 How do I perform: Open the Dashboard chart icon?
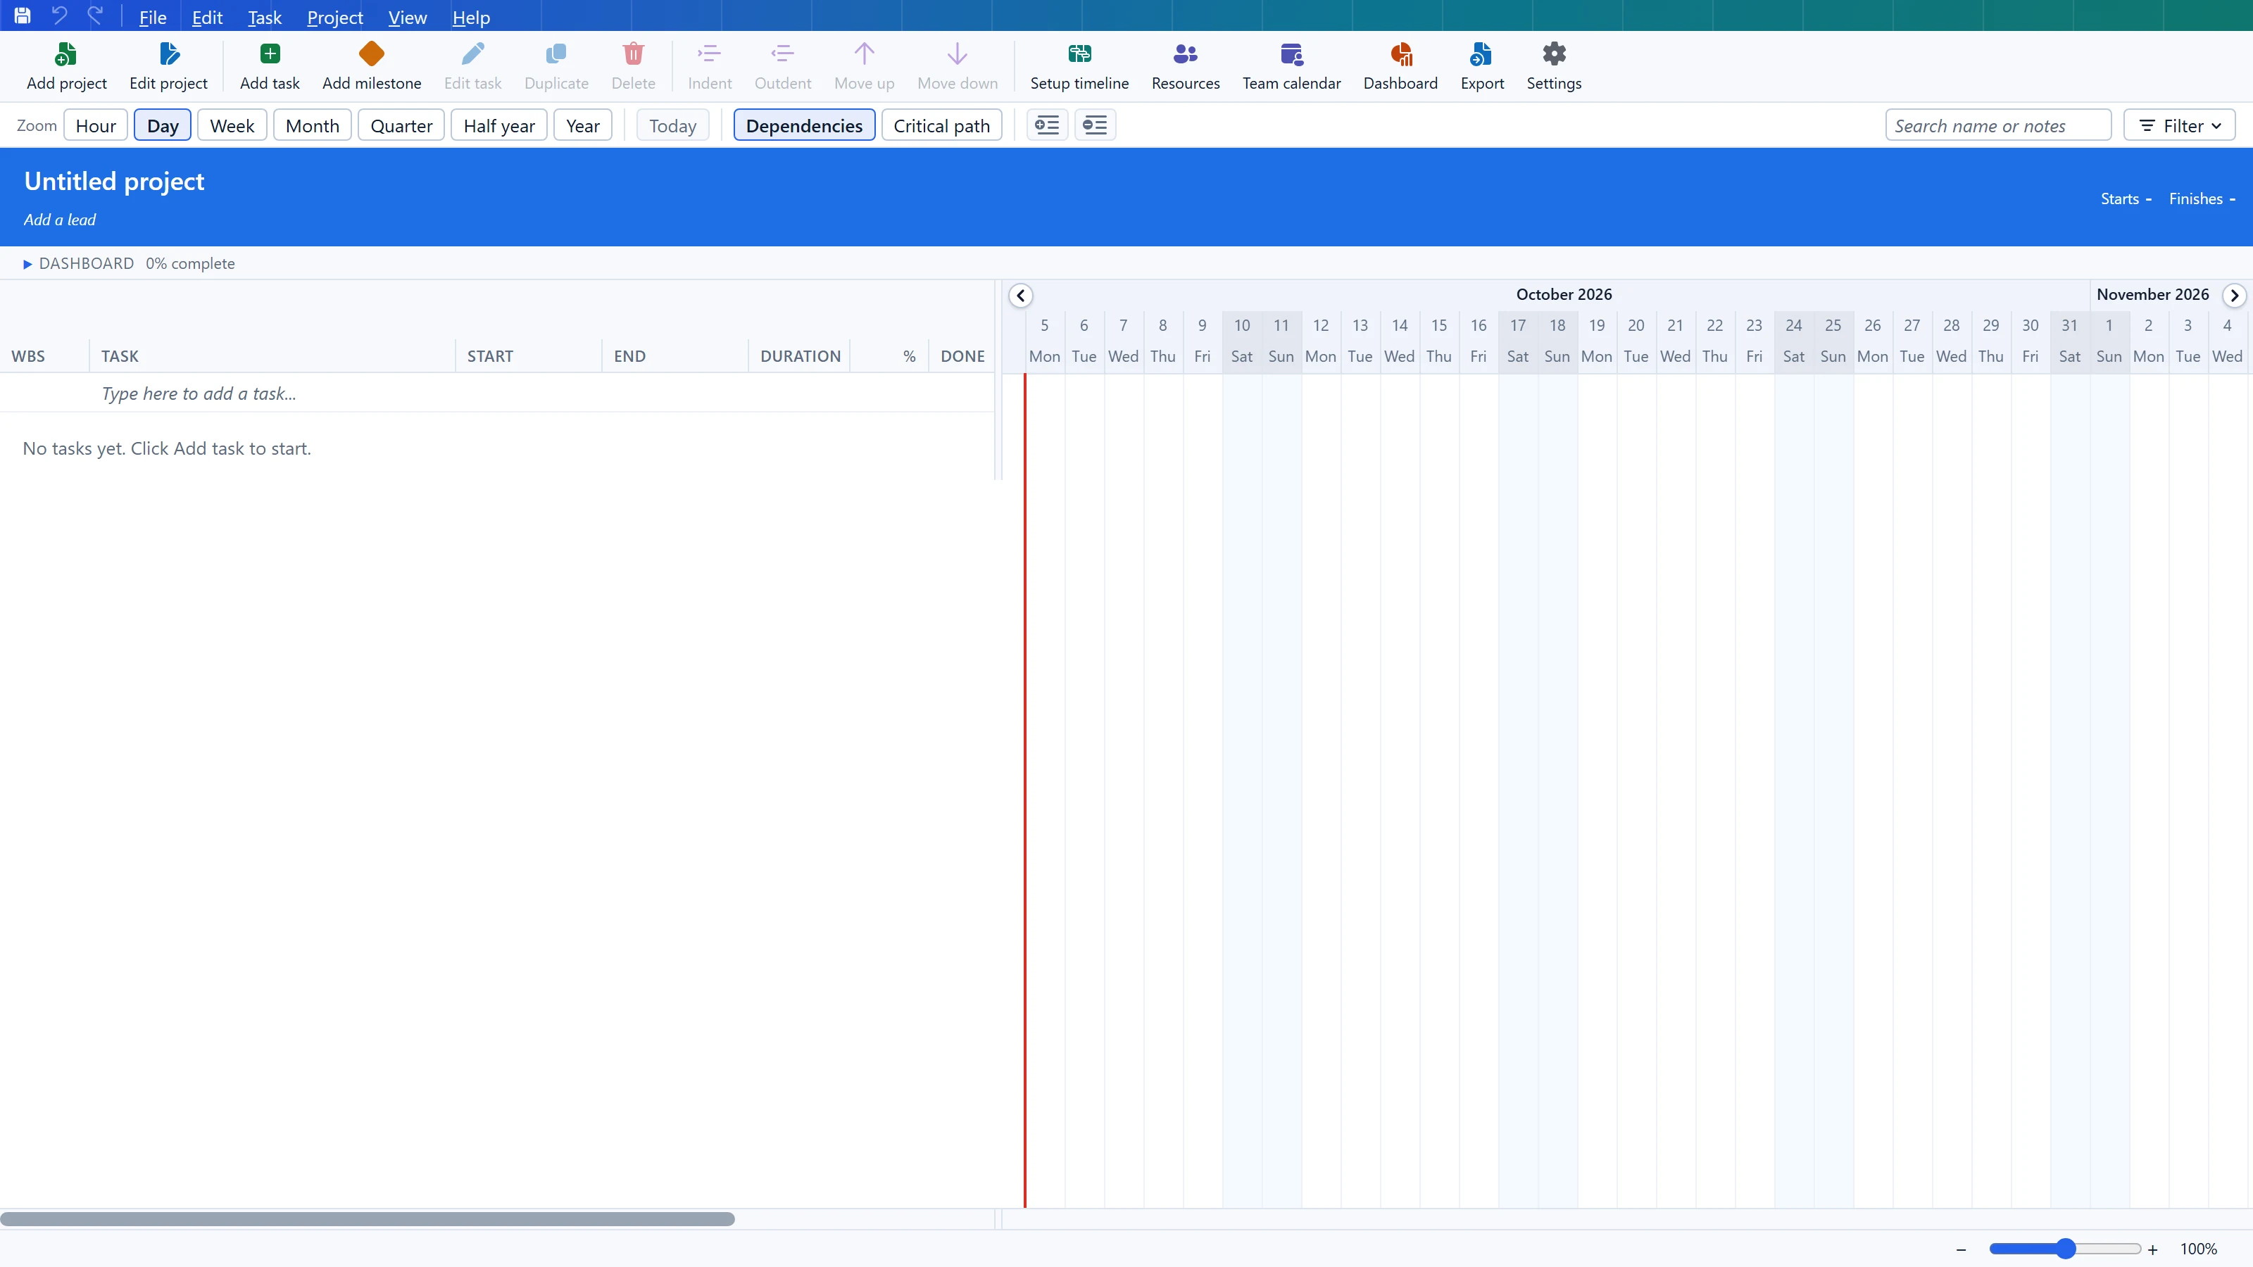tap(1400, 54)
